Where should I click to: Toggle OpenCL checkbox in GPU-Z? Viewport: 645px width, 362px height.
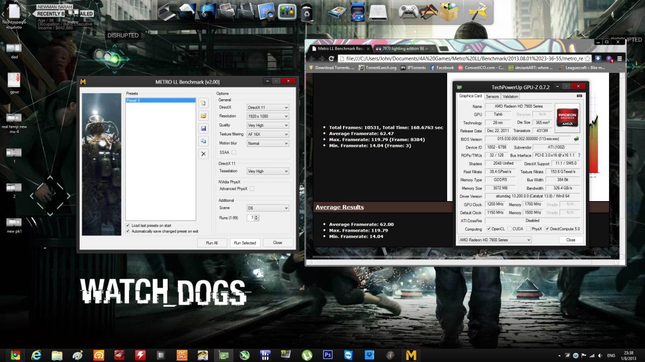coord(488,229)
